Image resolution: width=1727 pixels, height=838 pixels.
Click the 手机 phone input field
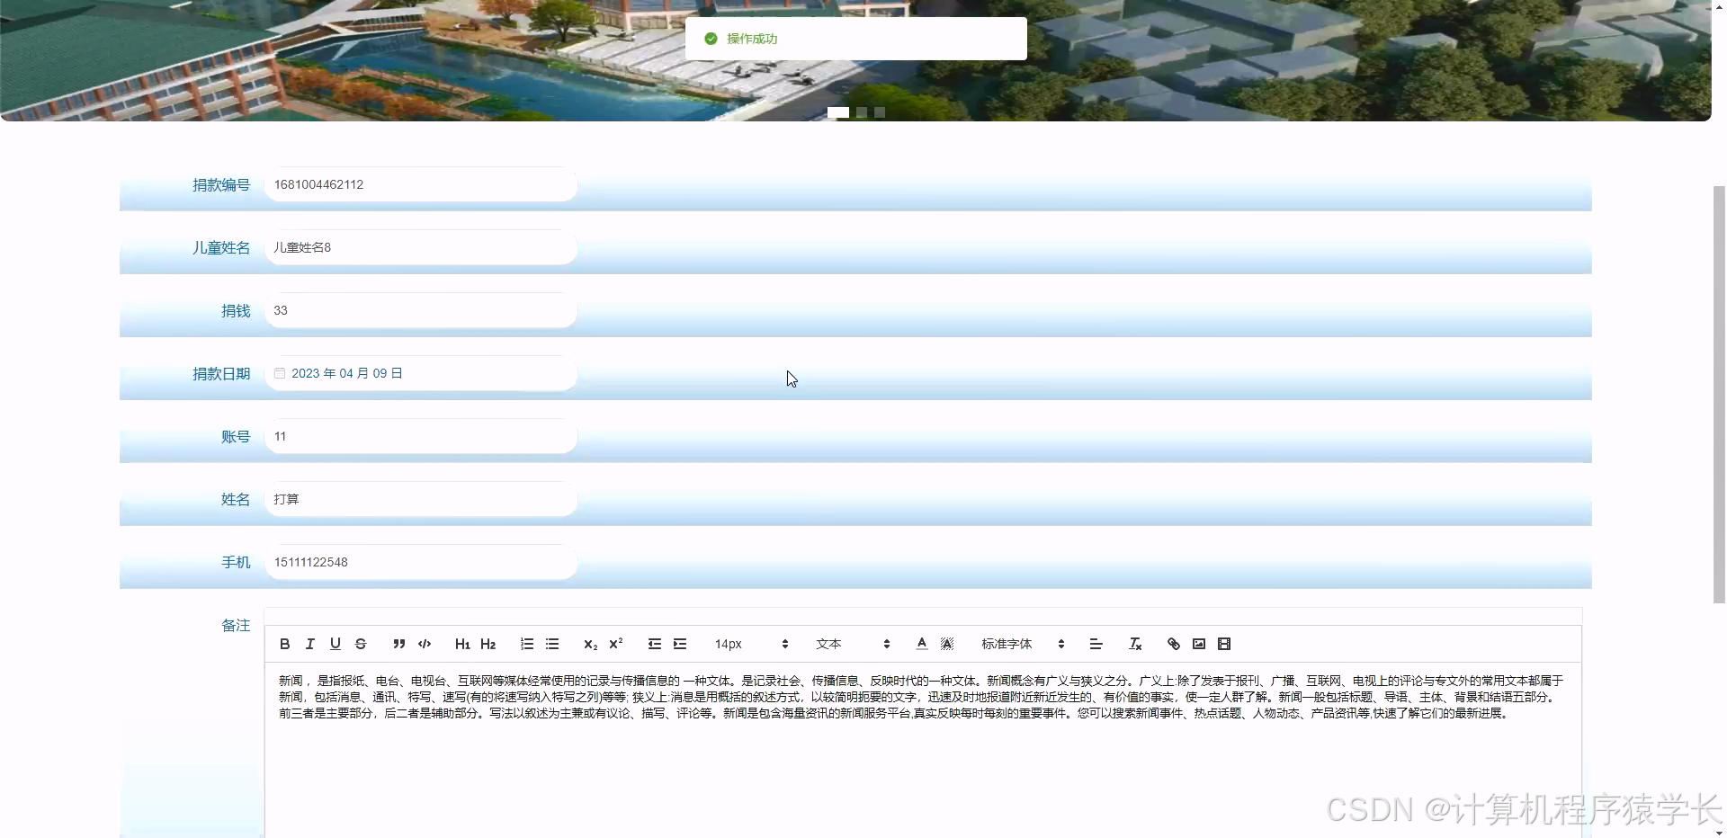click(x=421, y=562)
